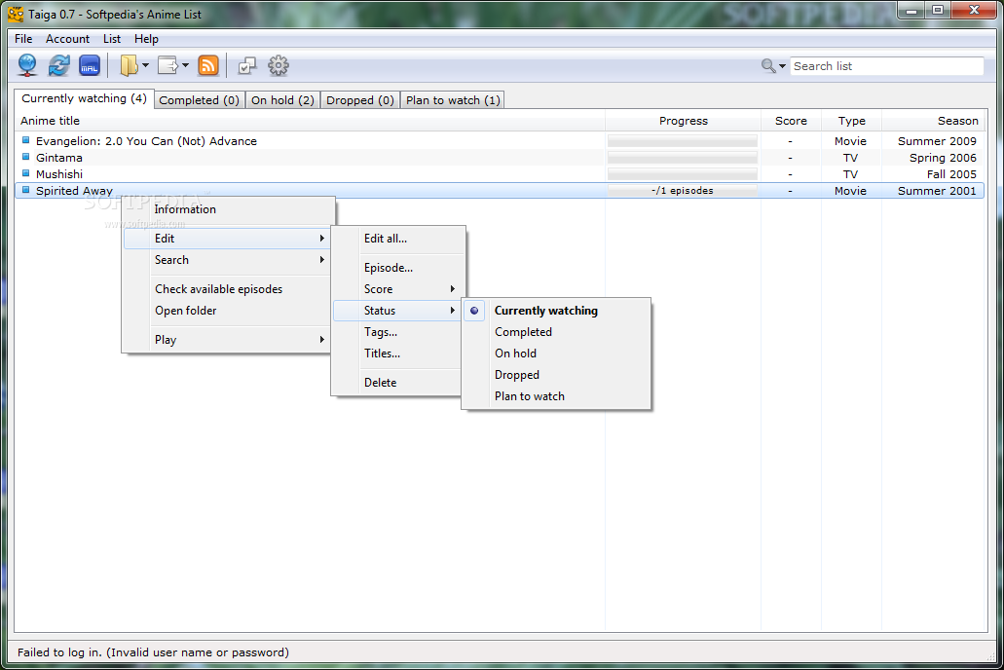
Task: Click the tools export icon
Action: [x=167, y=65]
